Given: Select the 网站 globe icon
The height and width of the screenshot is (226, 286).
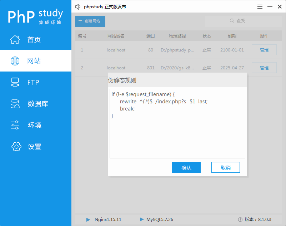Looking at the screenshot, I should [x=15, y=61].
